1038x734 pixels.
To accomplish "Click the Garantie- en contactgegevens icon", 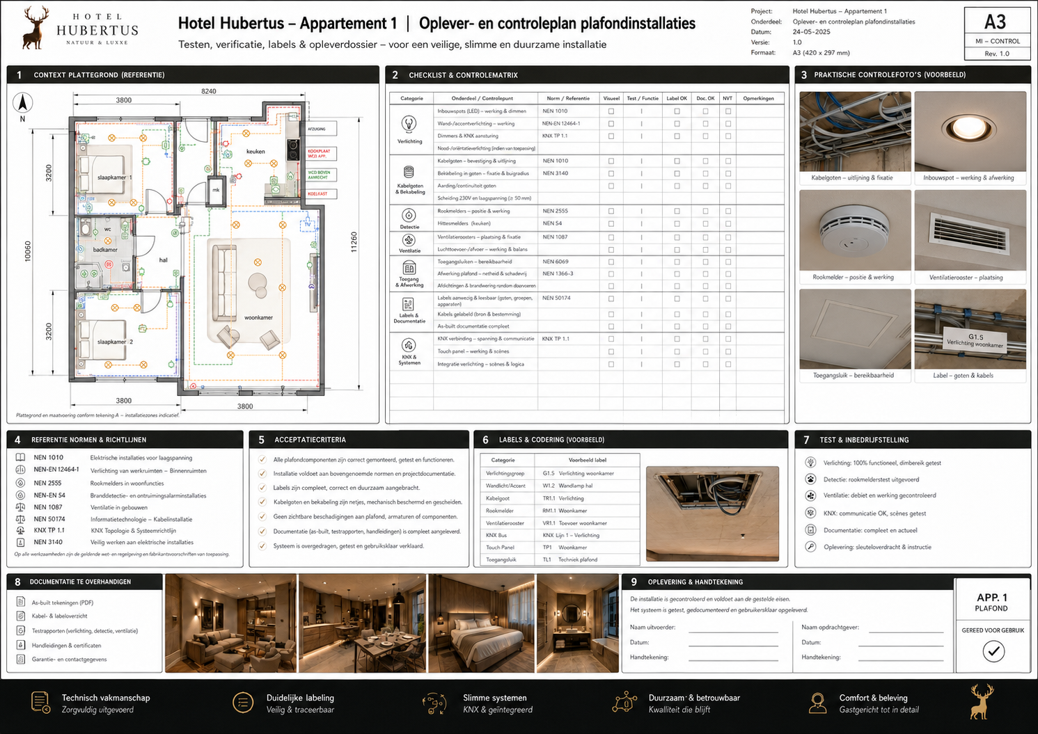I will point(21,659).
